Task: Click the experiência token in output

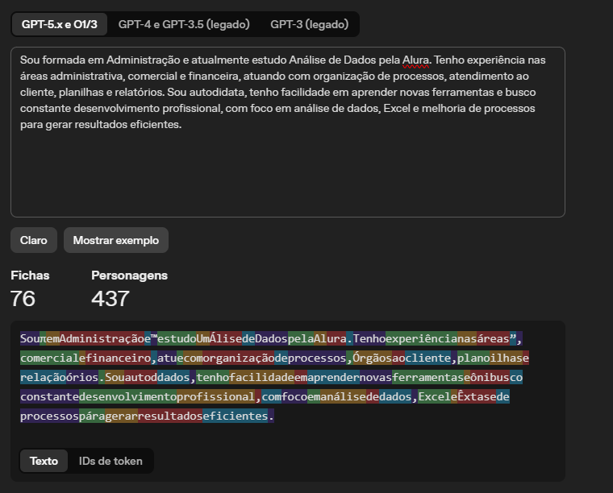Action: point(421,338)
